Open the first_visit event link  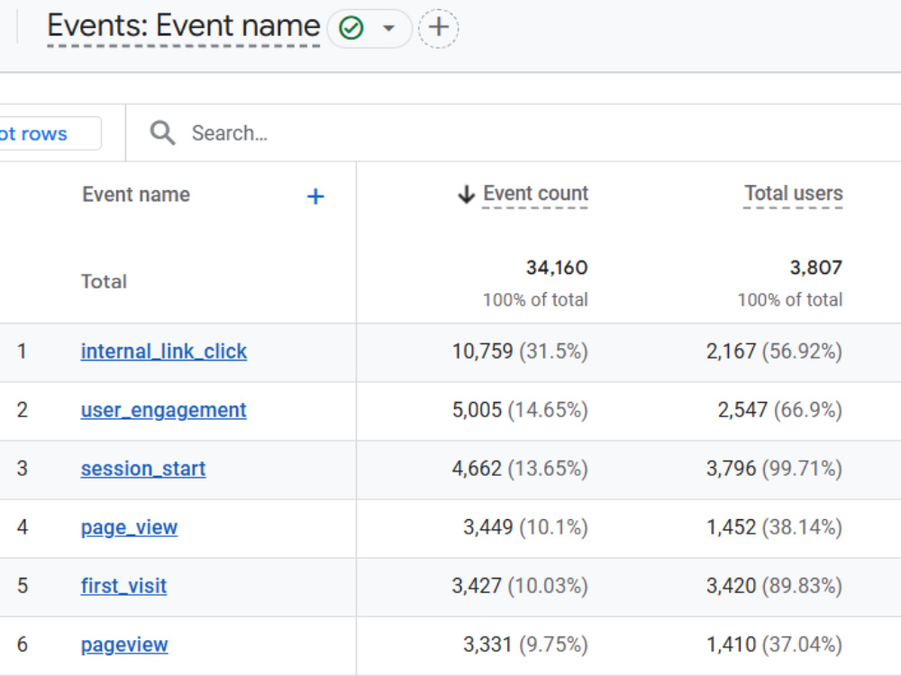tap(124, 586)
